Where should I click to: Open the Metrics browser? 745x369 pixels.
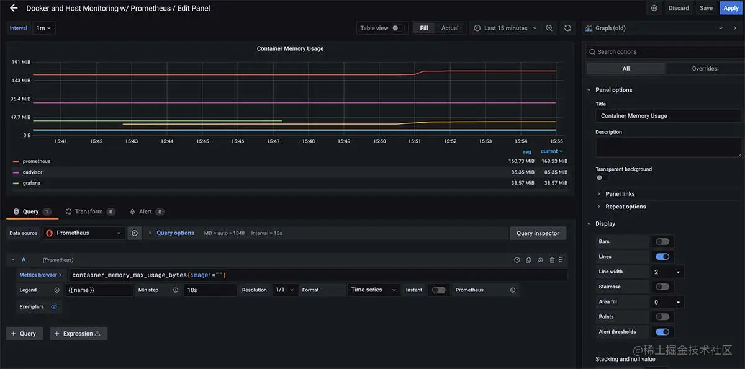(x=40, y=275)
